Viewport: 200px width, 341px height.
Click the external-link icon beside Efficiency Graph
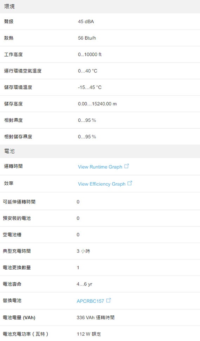point(129,183)
